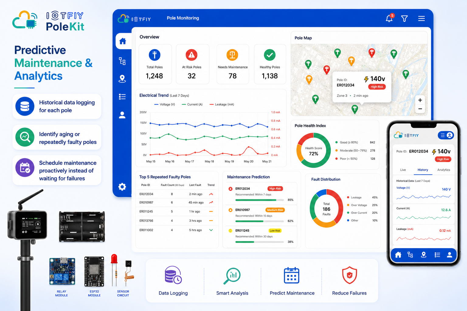Tap the home icon in phone bottom bar
This screenshot has height=311, width=467.
point(398,255)
